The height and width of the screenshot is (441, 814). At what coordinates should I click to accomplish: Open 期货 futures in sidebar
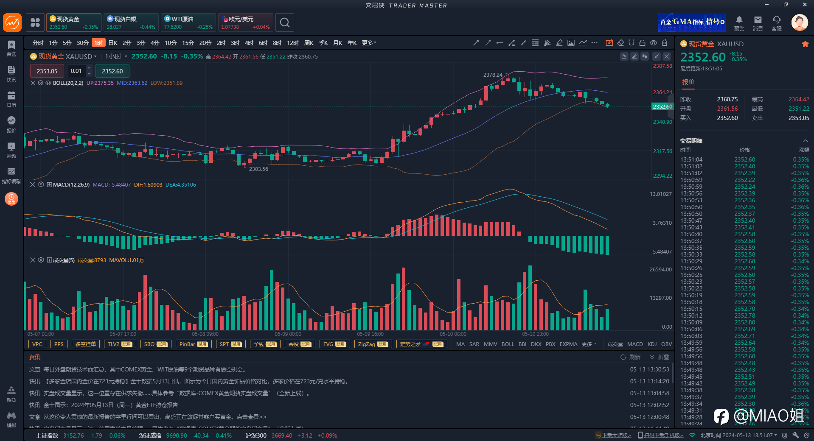point(11,394)
